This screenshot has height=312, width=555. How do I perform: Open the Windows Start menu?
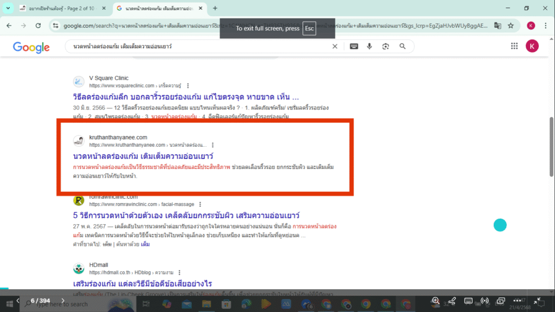(x=11, y=304)
